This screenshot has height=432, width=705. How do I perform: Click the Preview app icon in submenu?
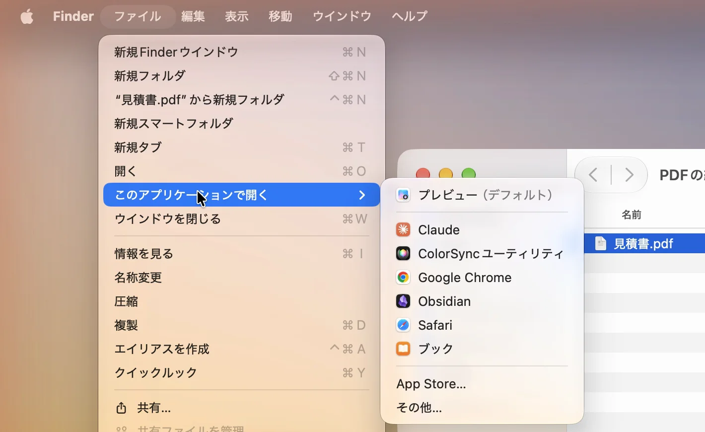(x=403, y=195)
